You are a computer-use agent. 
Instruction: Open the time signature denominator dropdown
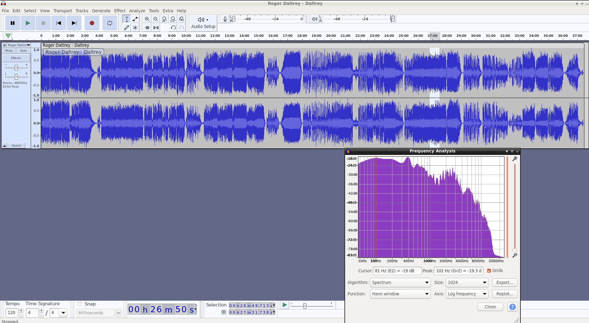click(63, 313)
